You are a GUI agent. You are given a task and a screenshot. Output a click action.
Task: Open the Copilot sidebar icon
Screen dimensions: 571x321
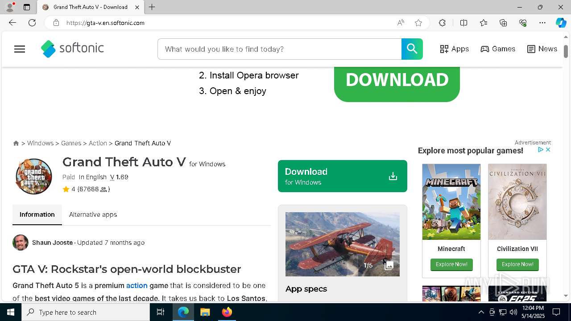click(x=561, y=23)
